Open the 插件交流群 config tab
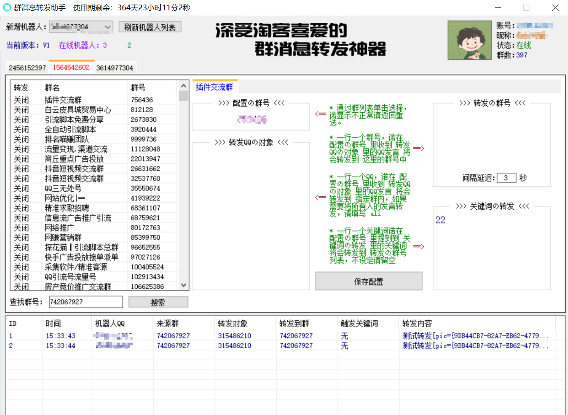 (x=214, y=87)
